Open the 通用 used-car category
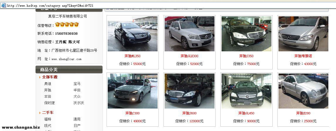The height and width of the screenshot is (131, 336). point(77,119)
